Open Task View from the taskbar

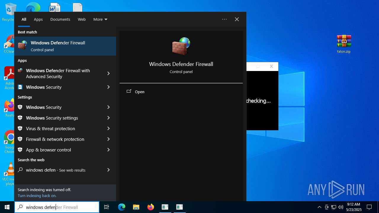tap(107, 207)
